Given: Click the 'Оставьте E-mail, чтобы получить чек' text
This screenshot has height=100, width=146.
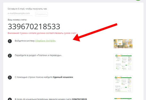Looking at the screenshot, I should click(27, 9).
